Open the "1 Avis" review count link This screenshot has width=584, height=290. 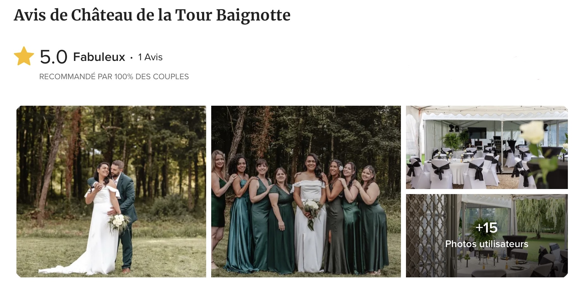click(150, 57)
